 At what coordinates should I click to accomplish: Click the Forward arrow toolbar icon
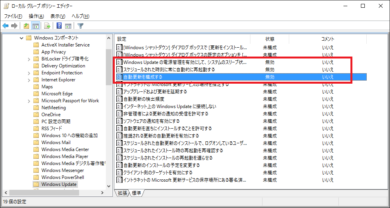coord(14,26)
